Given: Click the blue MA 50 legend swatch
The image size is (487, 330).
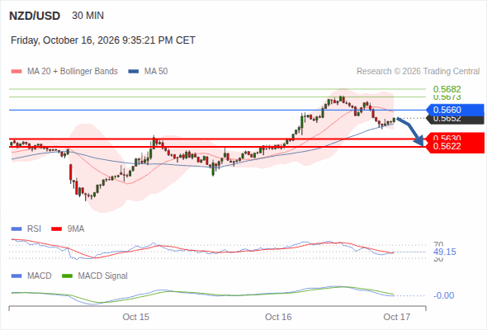Looking at the screenshot, I should point(133,72).
